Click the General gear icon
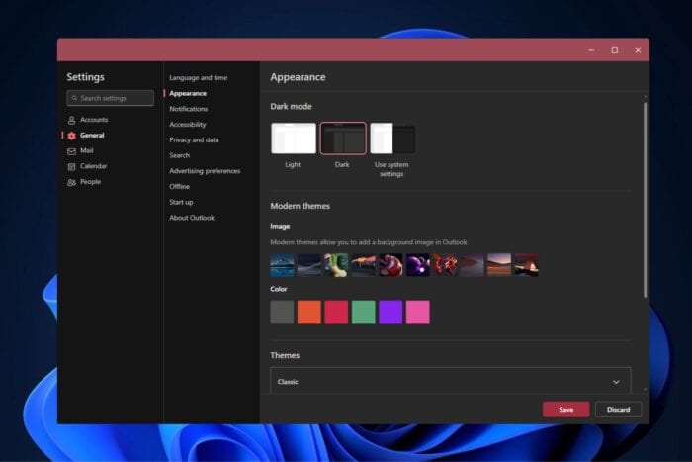Image resolution: width=692 pixels, height=462 pixels. point(71,136)
